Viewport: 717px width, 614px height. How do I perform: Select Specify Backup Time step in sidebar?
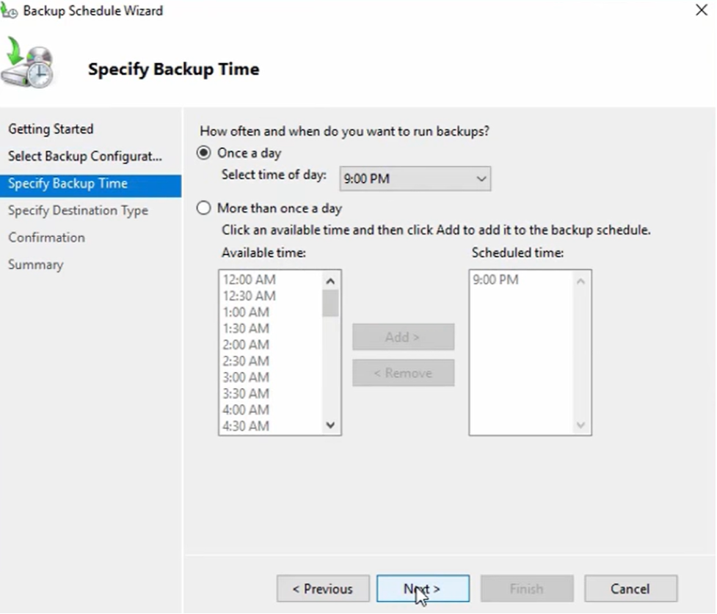click(x=68, y=183)
